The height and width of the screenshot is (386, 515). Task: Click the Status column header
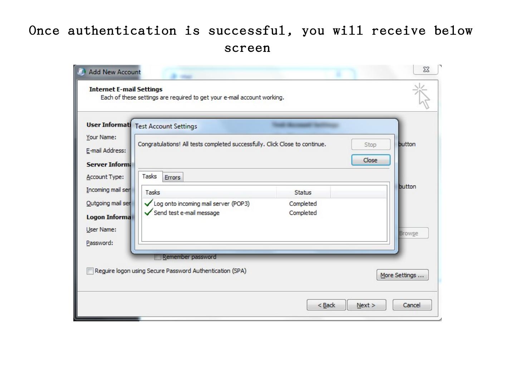point(303,192)
